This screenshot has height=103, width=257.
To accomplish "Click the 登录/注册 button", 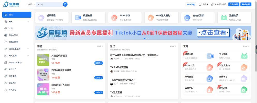I will coord(234,4).
